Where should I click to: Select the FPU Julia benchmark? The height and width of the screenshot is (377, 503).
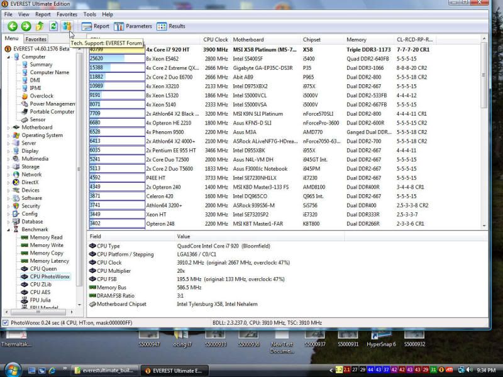40,300
